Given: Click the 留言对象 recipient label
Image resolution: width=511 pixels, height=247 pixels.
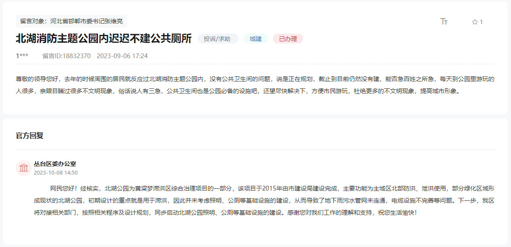Looking at the screenshot, I should pos(72,21).
